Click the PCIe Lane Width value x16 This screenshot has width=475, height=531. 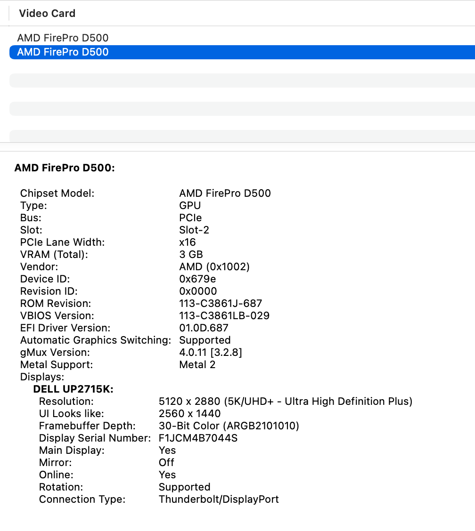pyautogui.click(x=187, y=242)
